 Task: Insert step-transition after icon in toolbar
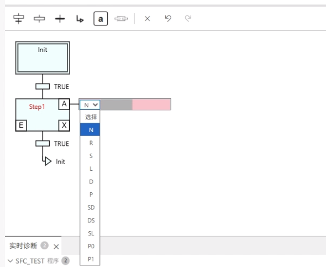[39, 19]
